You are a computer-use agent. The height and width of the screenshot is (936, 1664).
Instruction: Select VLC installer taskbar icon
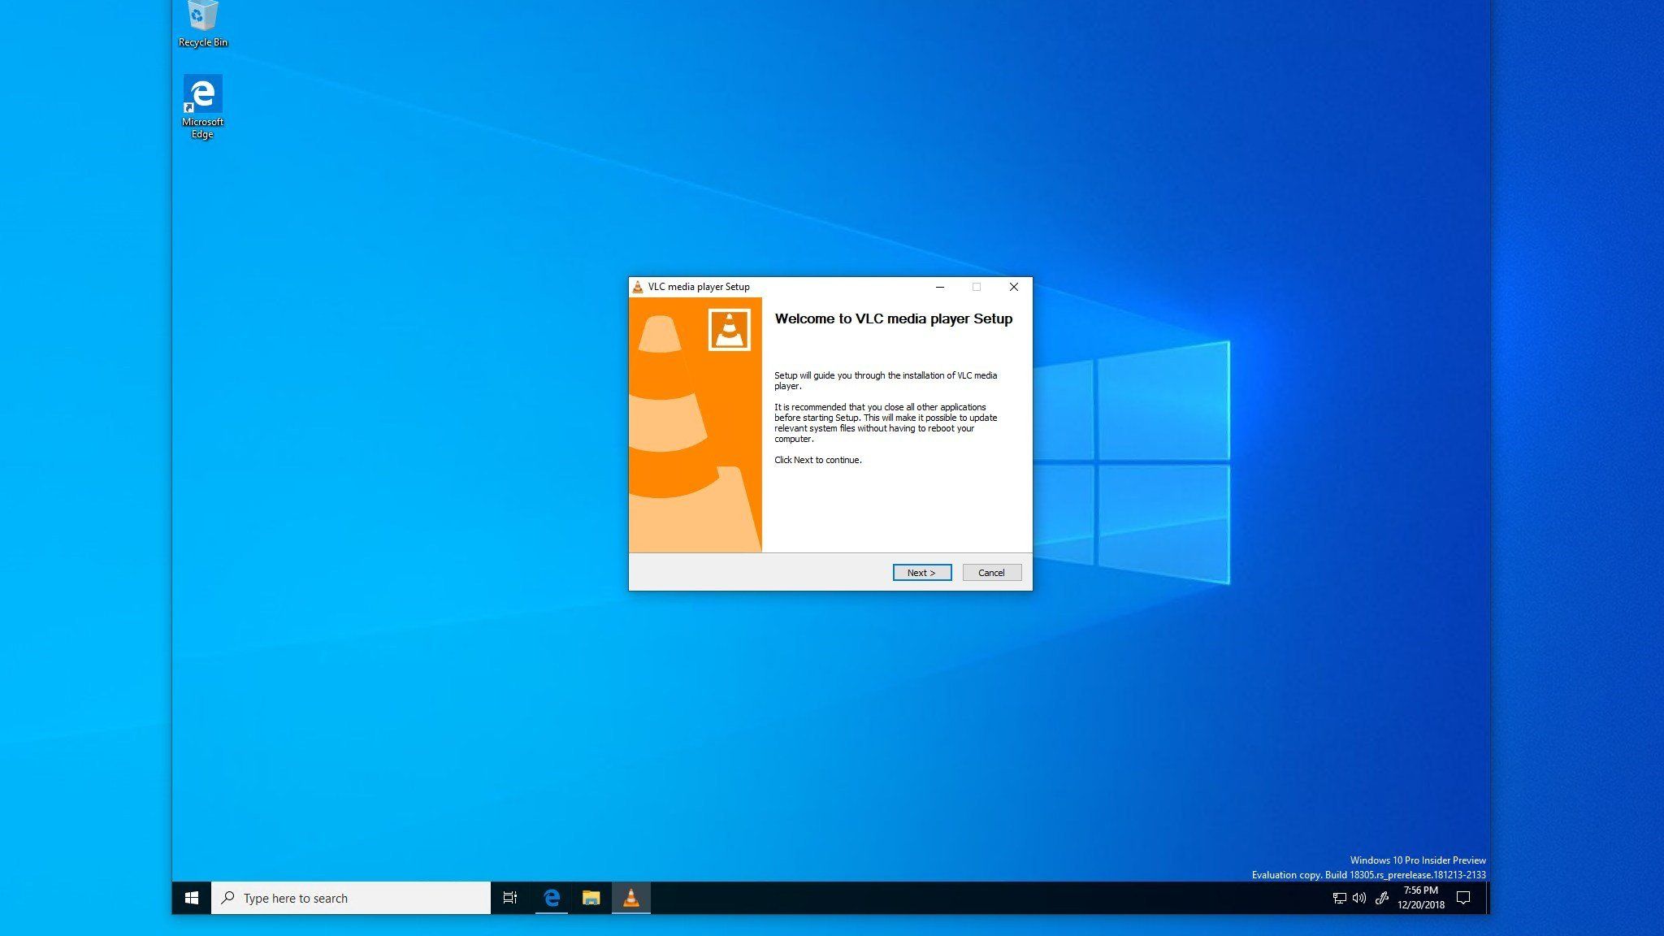pos(630,898)
